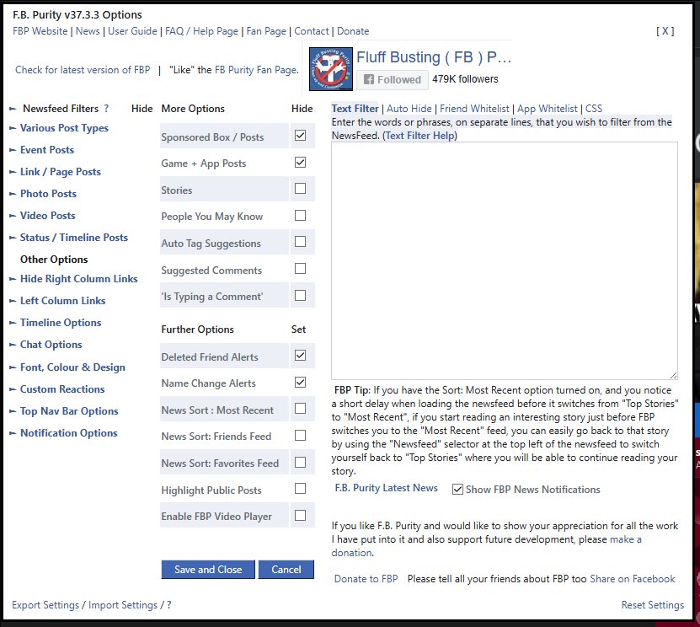Image resolution: width=700 pixels, height=627 pixels.
Task: Check the News Sort: Friends Feed box
Action: [301, 436]
